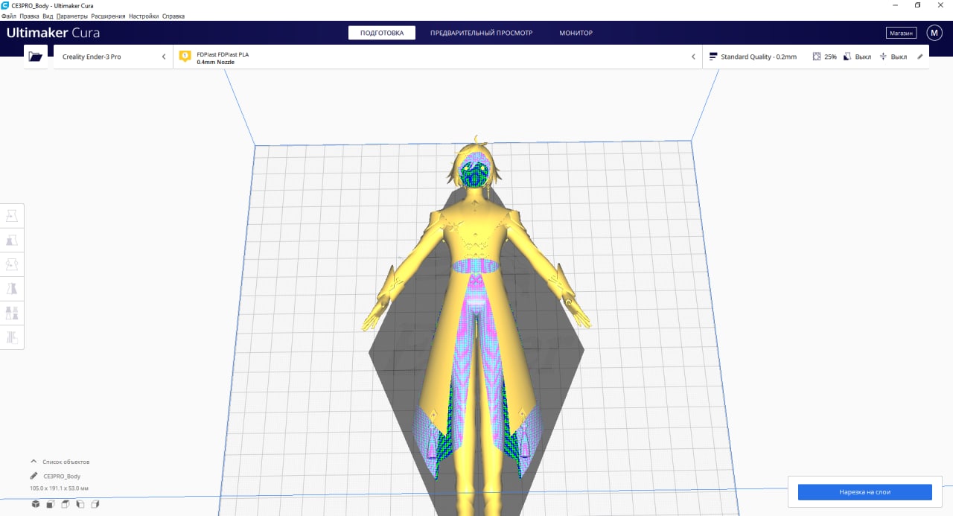This screenshot has height=516, width=953.
Task: Click the Нарезка на слои button
Action: pos(864,492)
